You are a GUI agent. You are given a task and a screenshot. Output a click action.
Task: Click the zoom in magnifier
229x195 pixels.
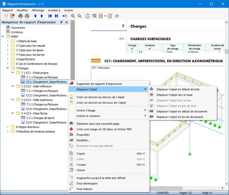[73, 16]
